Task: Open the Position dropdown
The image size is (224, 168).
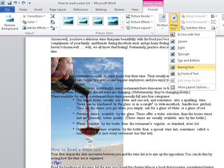Action: coord(162,22)
